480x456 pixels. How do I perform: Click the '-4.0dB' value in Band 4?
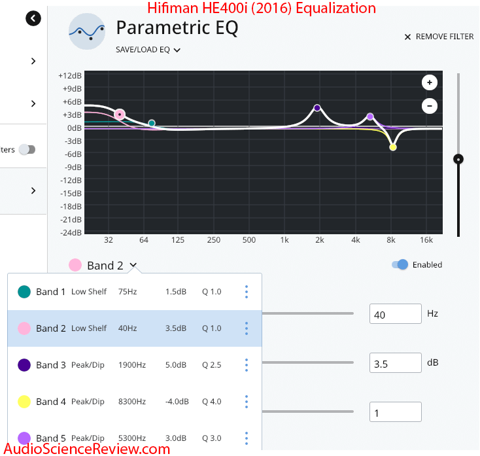(177, 402)
